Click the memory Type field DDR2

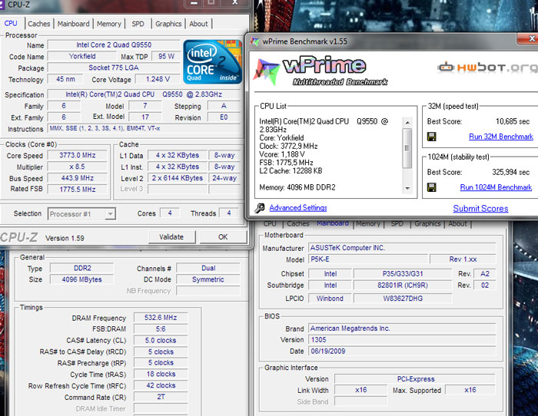coord(82,268)
